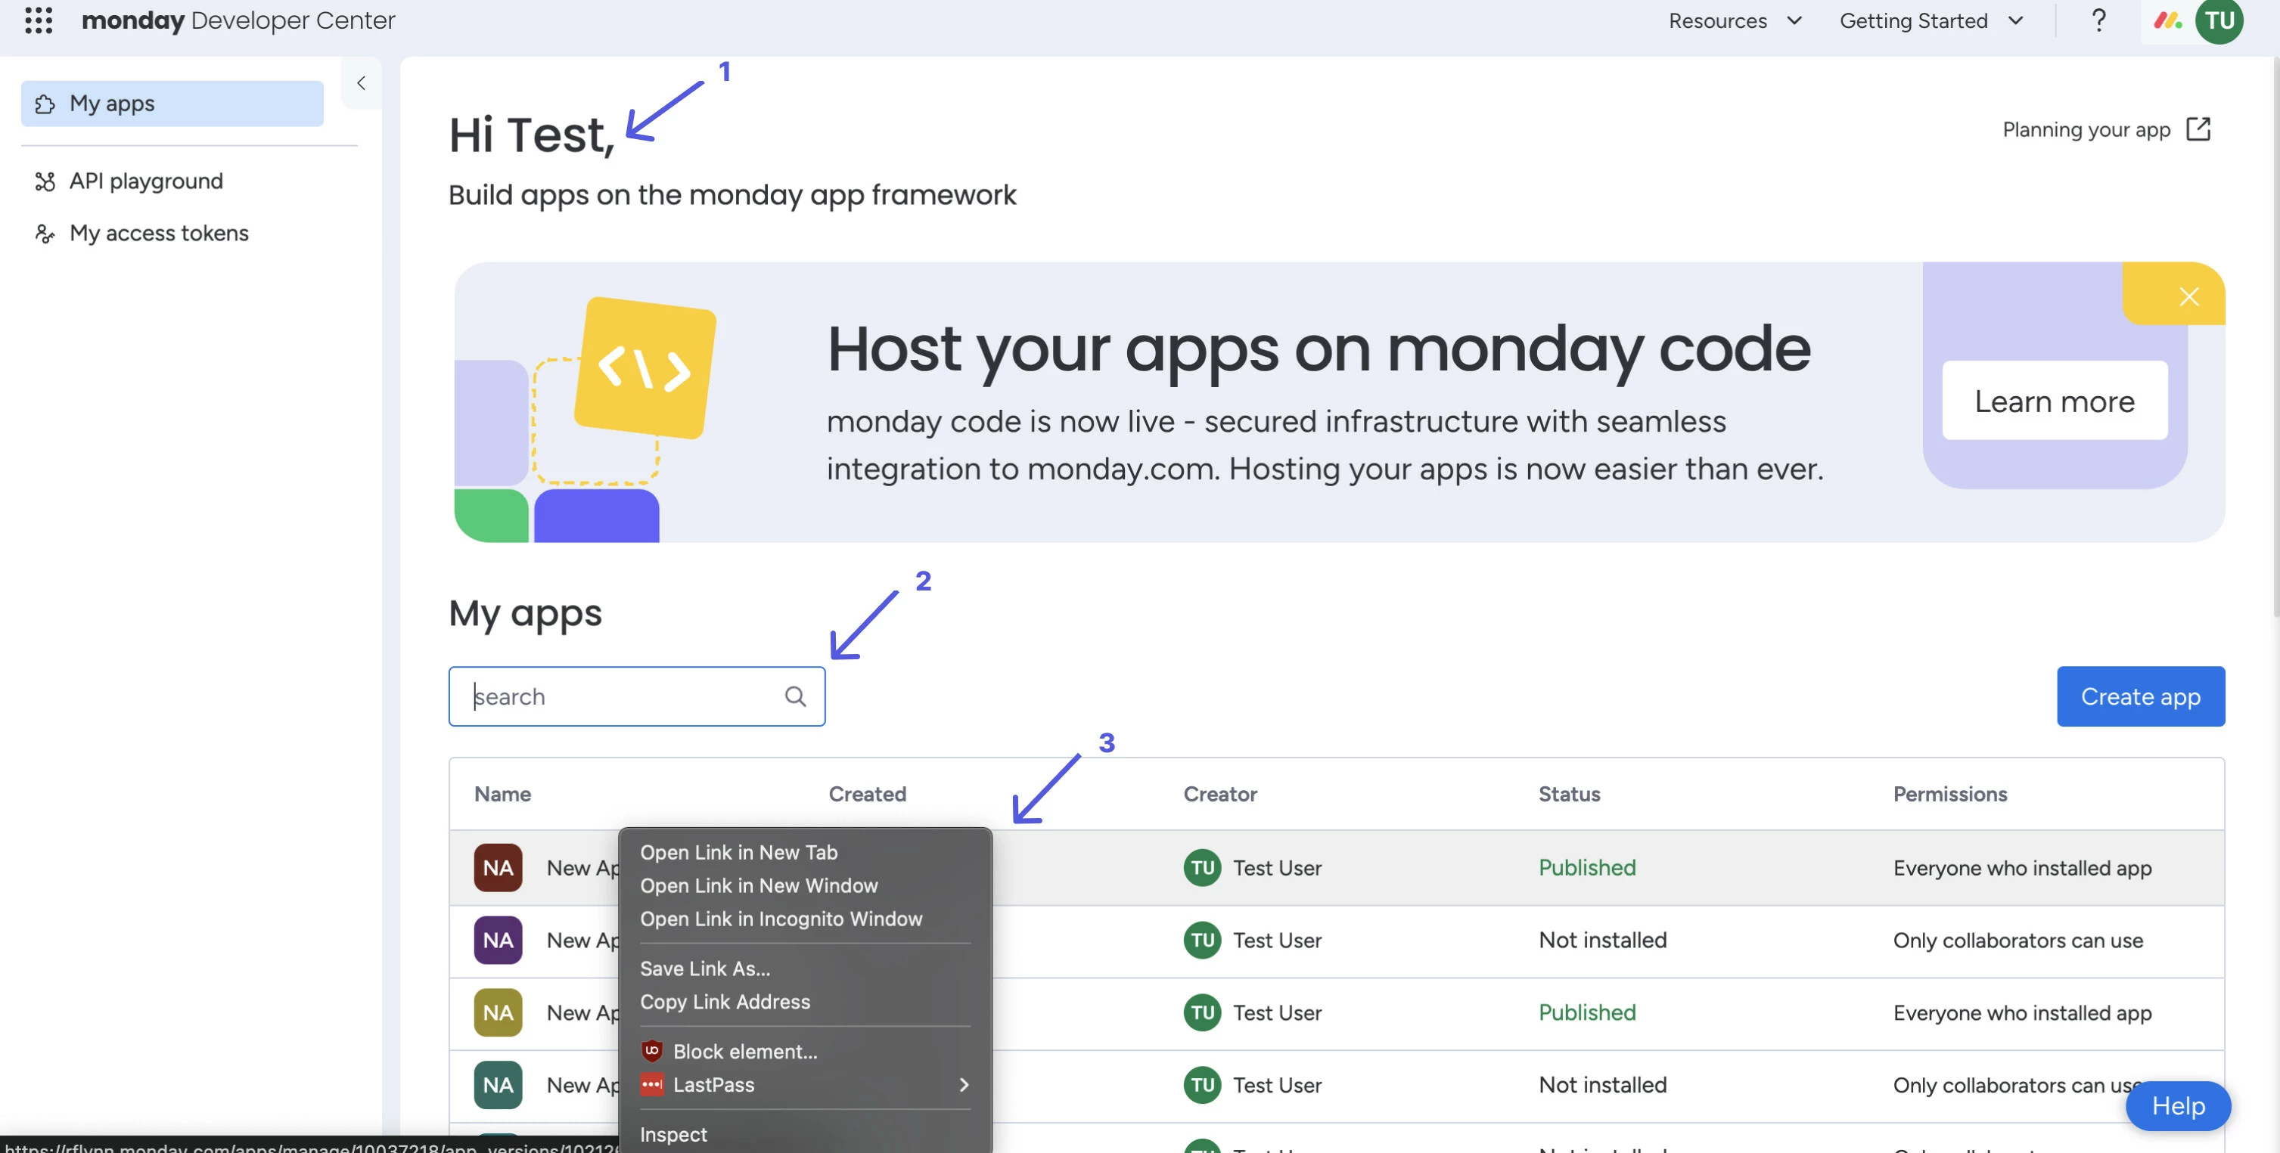Click the LastPass red icon in menu
2280x1153 pixels.
pyautogui.click(x=651, y=1085)
